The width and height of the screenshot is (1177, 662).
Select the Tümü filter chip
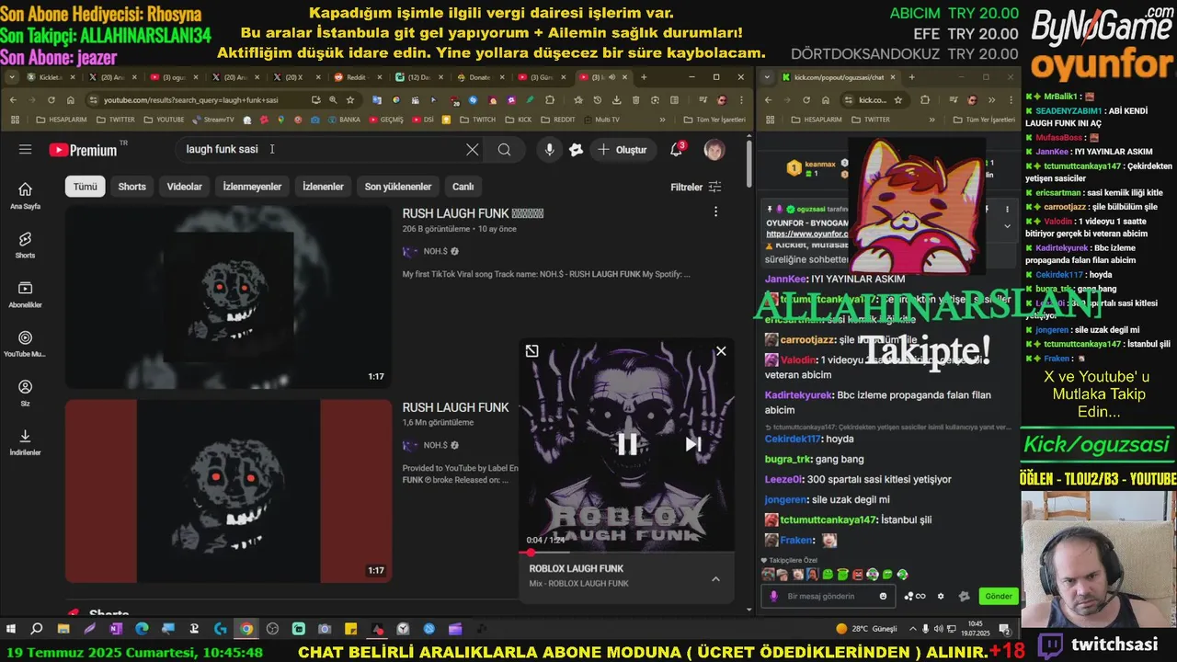pos(86,187)
